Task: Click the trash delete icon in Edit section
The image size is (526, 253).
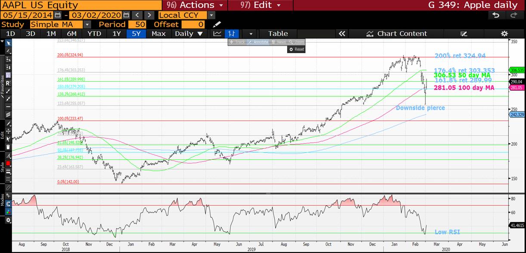Action: pos(8,147)
